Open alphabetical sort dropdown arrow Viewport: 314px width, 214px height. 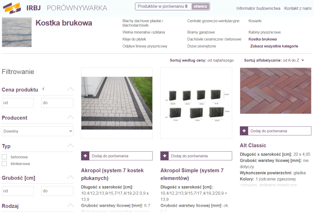pyautogui.click(x=303, y=60)
